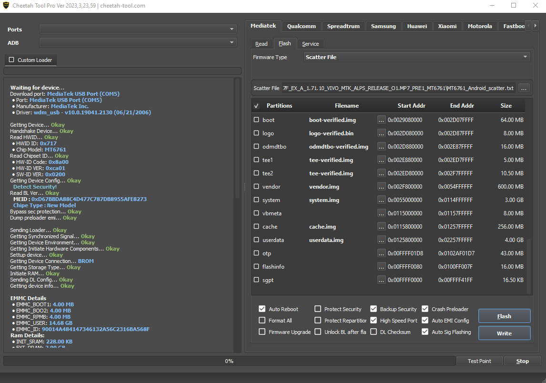Browse file for logo partition

point(381,133)
